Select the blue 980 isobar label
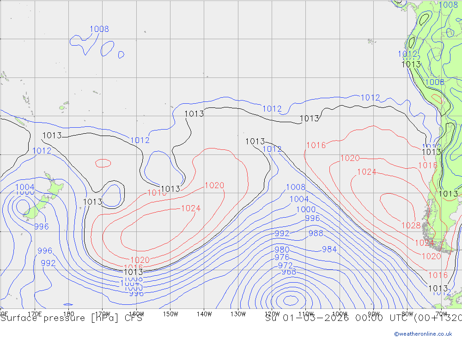Viewport: 462px width, 338px height. [x=282, y=250]
